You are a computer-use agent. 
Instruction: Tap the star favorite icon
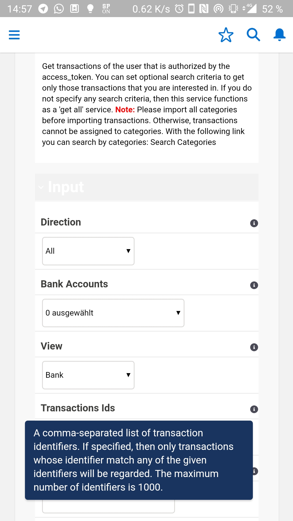coord(226,35)
